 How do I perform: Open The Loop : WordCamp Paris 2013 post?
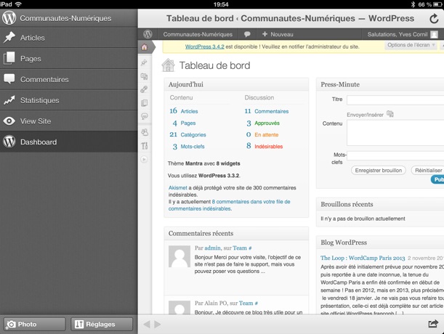[x=363, y=258]
